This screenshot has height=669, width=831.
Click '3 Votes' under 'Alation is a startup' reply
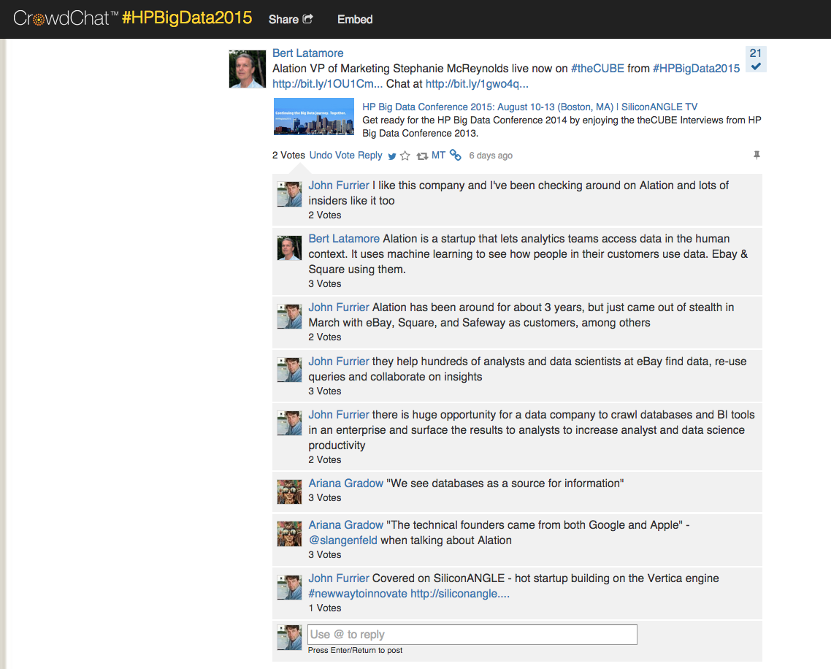[x=325, y=284]
